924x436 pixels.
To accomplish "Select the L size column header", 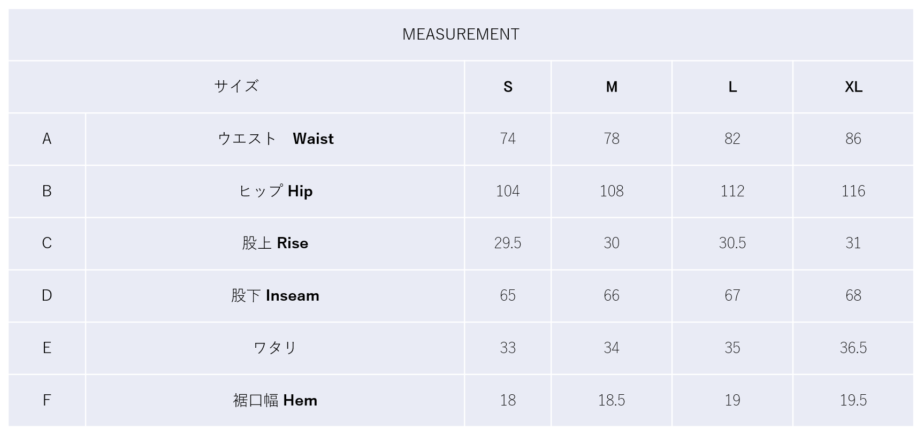I will [x=732, y=87].
